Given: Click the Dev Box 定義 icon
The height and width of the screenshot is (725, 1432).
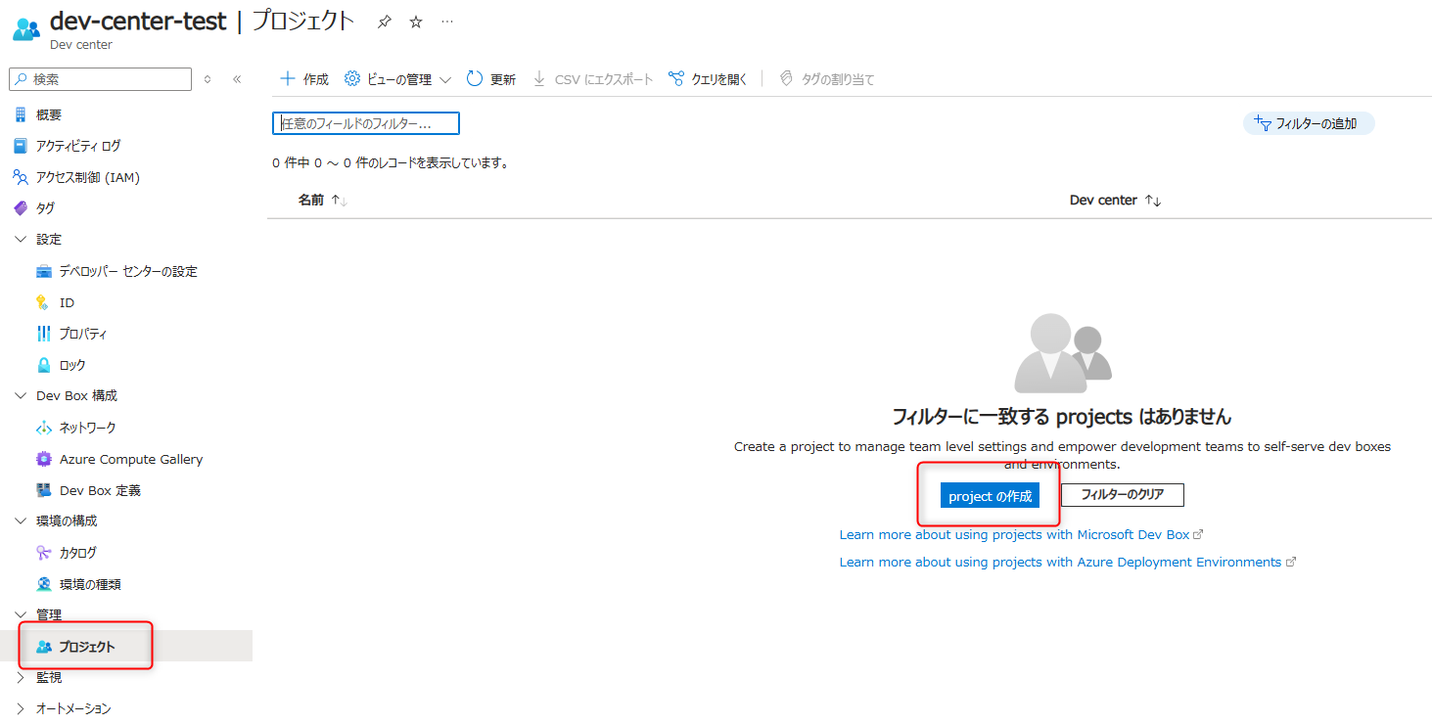Looking at the screenshot, I should pyautogui.click(x=43, y=490).
